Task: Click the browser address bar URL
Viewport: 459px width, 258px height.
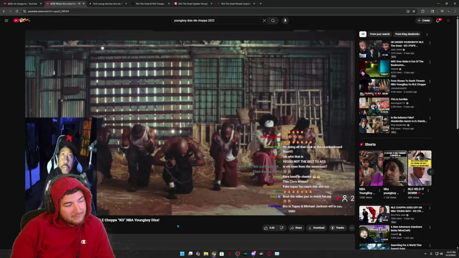Action: pos(48,11)
